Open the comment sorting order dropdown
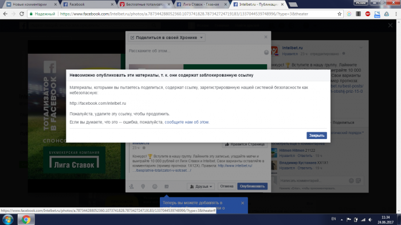This screenshot has width=401, height=225. 347,133
